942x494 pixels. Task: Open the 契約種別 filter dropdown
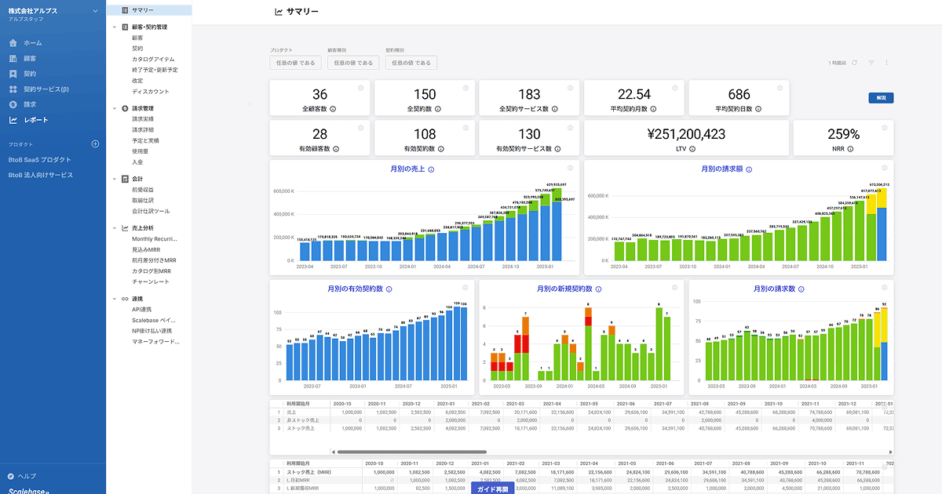click(x=411, y=63)
